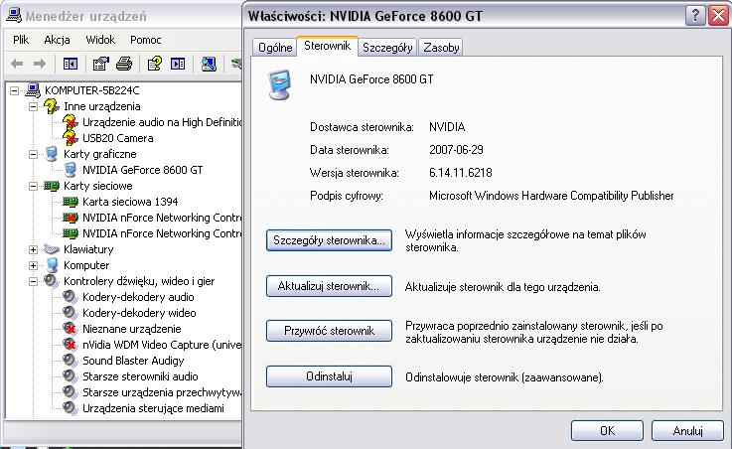
Task: Click the Back arrow in Device Manager toolbar
Action: coord(17,64)
